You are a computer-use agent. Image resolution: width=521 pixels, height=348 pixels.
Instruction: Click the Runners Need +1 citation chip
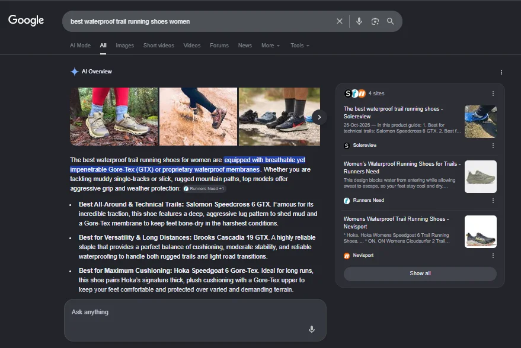point(204,188)
